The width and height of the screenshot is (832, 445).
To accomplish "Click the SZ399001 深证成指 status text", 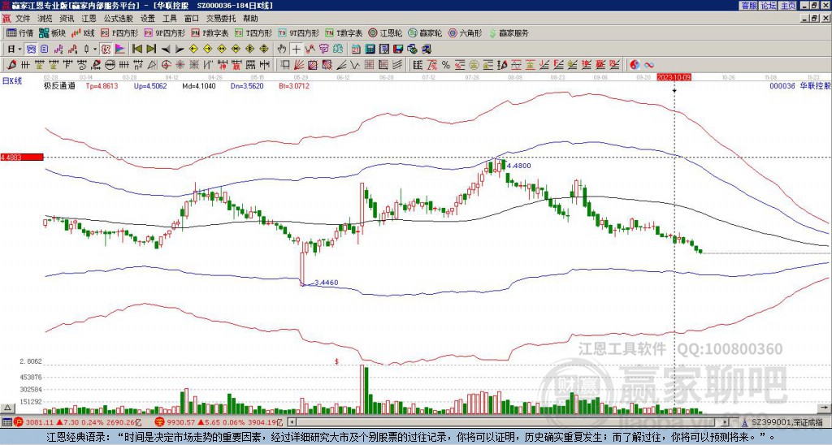I will 786,422.
